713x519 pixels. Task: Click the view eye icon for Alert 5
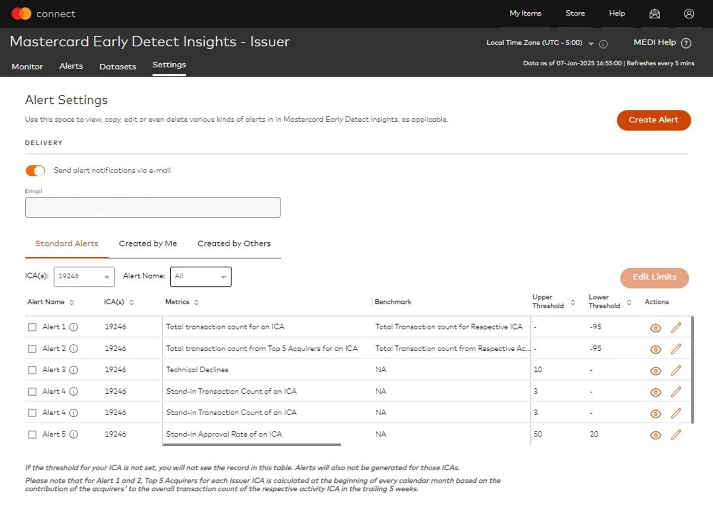pos(656,435)
